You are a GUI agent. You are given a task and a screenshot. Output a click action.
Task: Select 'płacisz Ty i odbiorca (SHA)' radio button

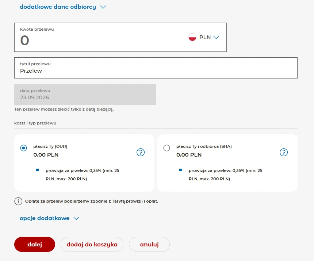166,148
